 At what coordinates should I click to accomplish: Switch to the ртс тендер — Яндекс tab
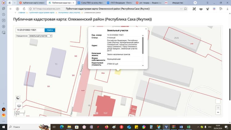[x=149, y=3]
